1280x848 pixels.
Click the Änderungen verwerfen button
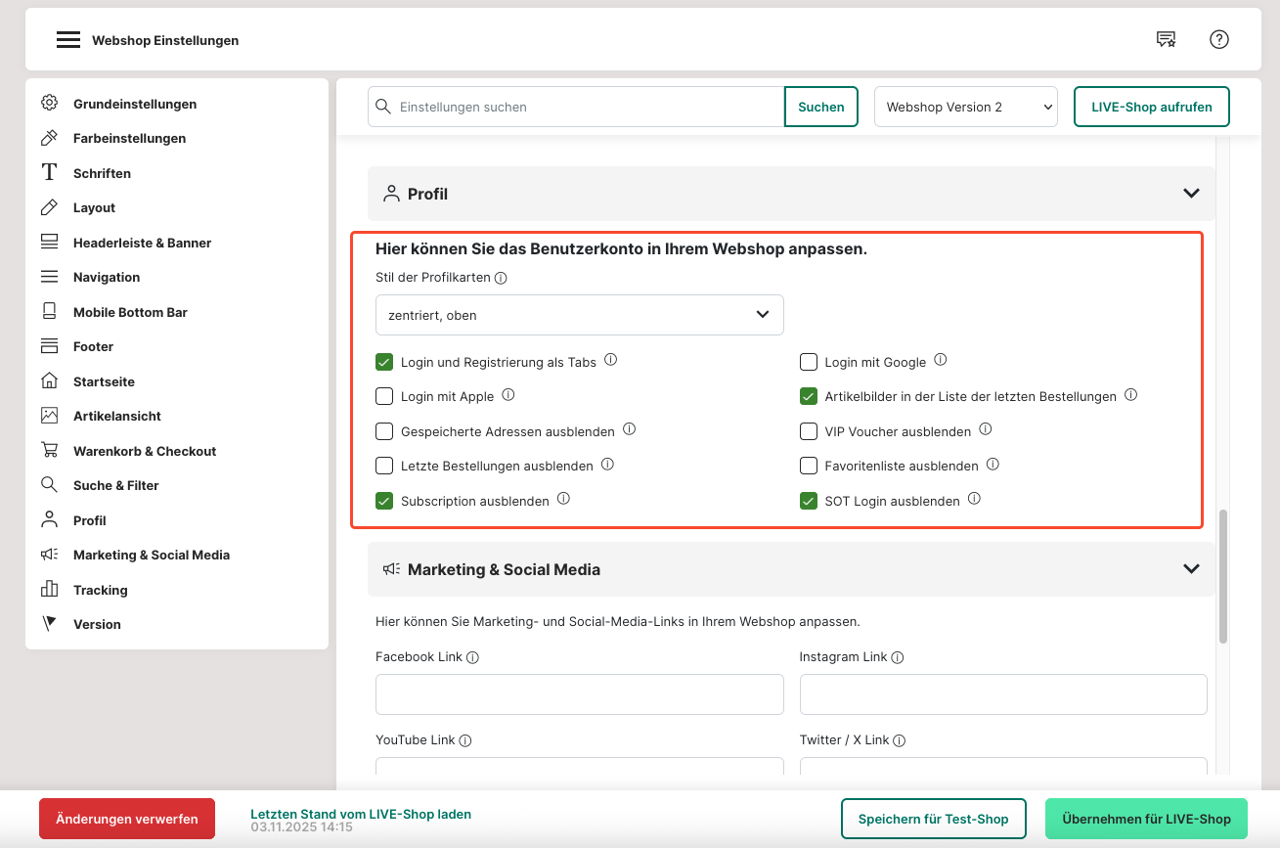(127, 819)
